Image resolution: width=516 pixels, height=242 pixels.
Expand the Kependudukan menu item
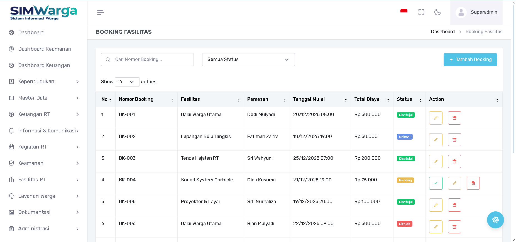pos(44,82)
